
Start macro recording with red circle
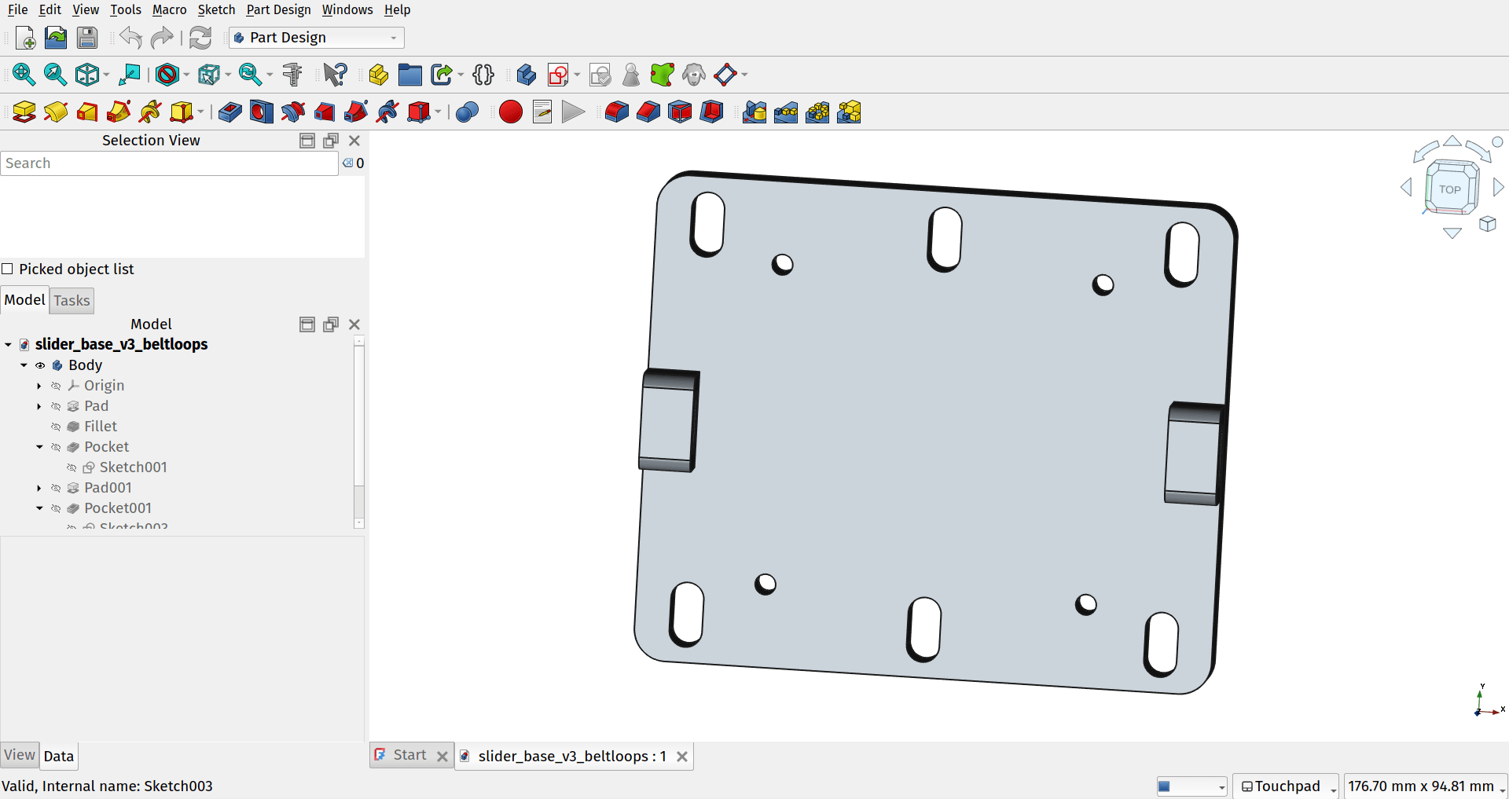pos(510,112)
